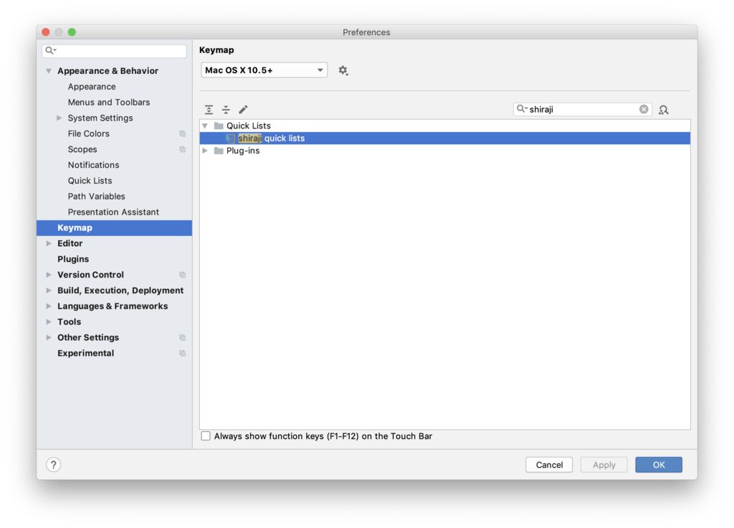
Task: Click the red close window button
Action: coord(45,32)
